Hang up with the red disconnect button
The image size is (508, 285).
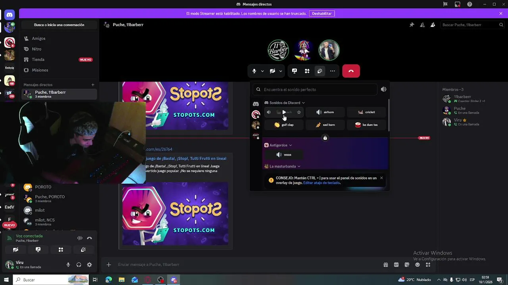[351, 71]
